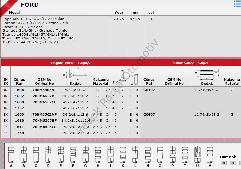This screenshot has width=241, height=169.
Task: Select Güneş Ref 1757
Action: pos(19,108)
